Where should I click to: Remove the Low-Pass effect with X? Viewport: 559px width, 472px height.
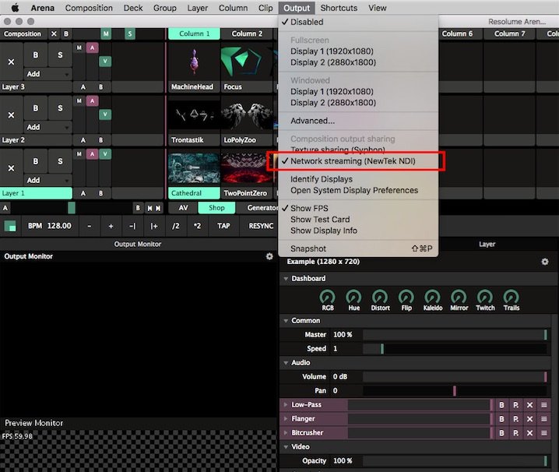point(529,405)
